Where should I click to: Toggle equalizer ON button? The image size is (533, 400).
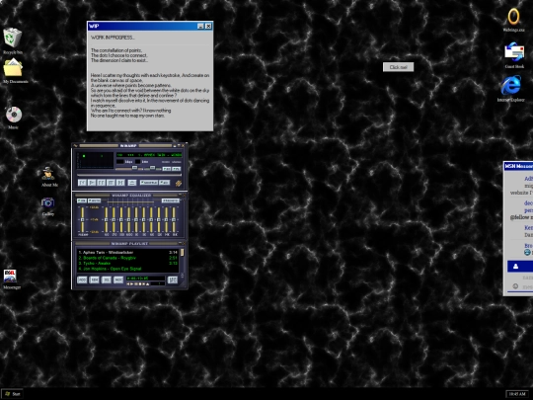(82, 200)
